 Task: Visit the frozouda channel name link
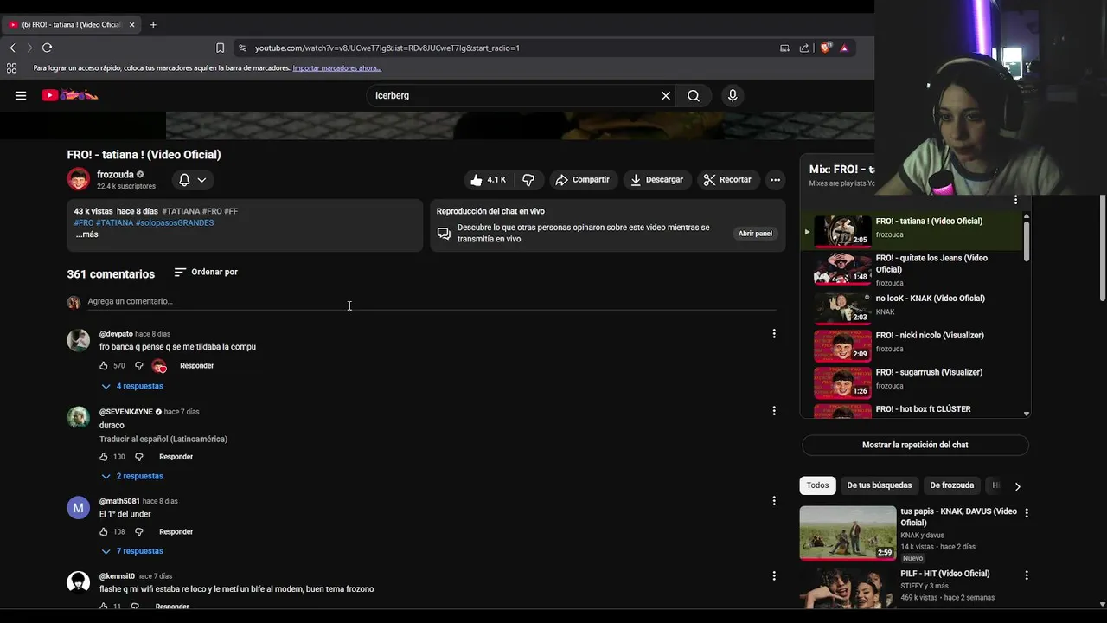[x=115, y=175]
